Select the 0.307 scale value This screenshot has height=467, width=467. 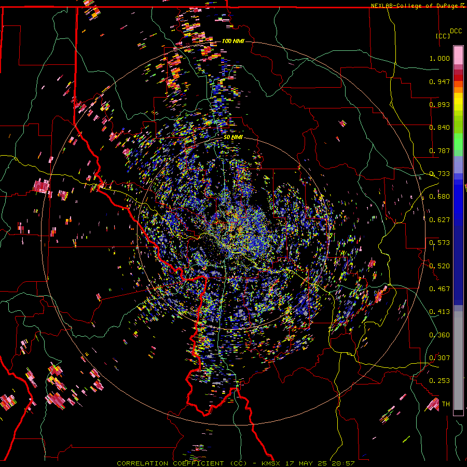tap(439, 358)
